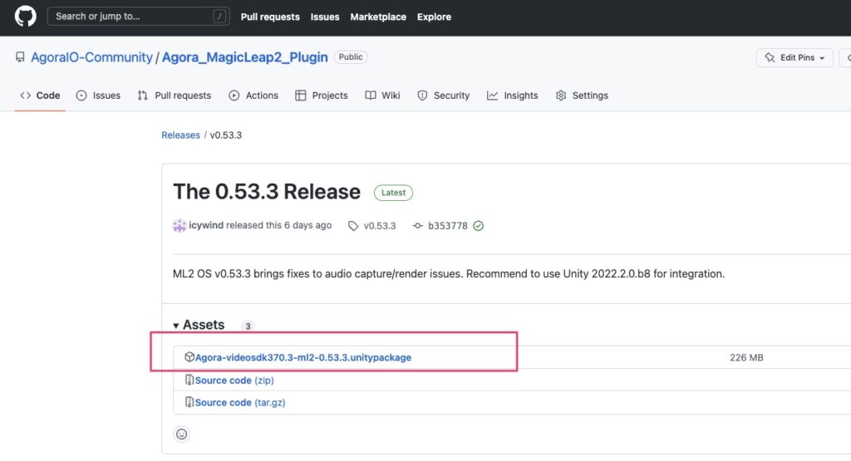This screenshot has height=461, width=851.
Task: Click the v0.53.3 breadcrumb text
Action: pos(226,135)
